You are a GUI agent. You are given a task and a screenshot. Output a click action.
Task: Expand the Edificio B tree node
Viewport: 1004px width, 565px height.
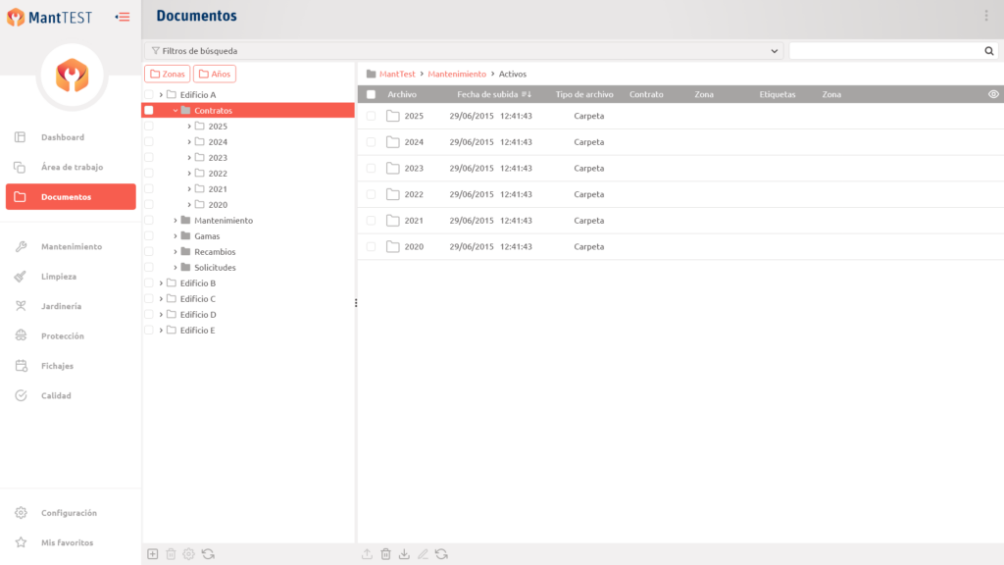click(161, 283)
